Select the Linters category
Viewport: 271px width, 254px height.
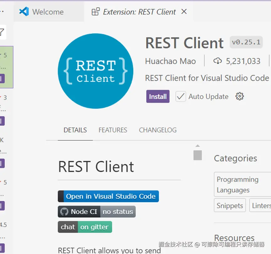coord(260,205)
